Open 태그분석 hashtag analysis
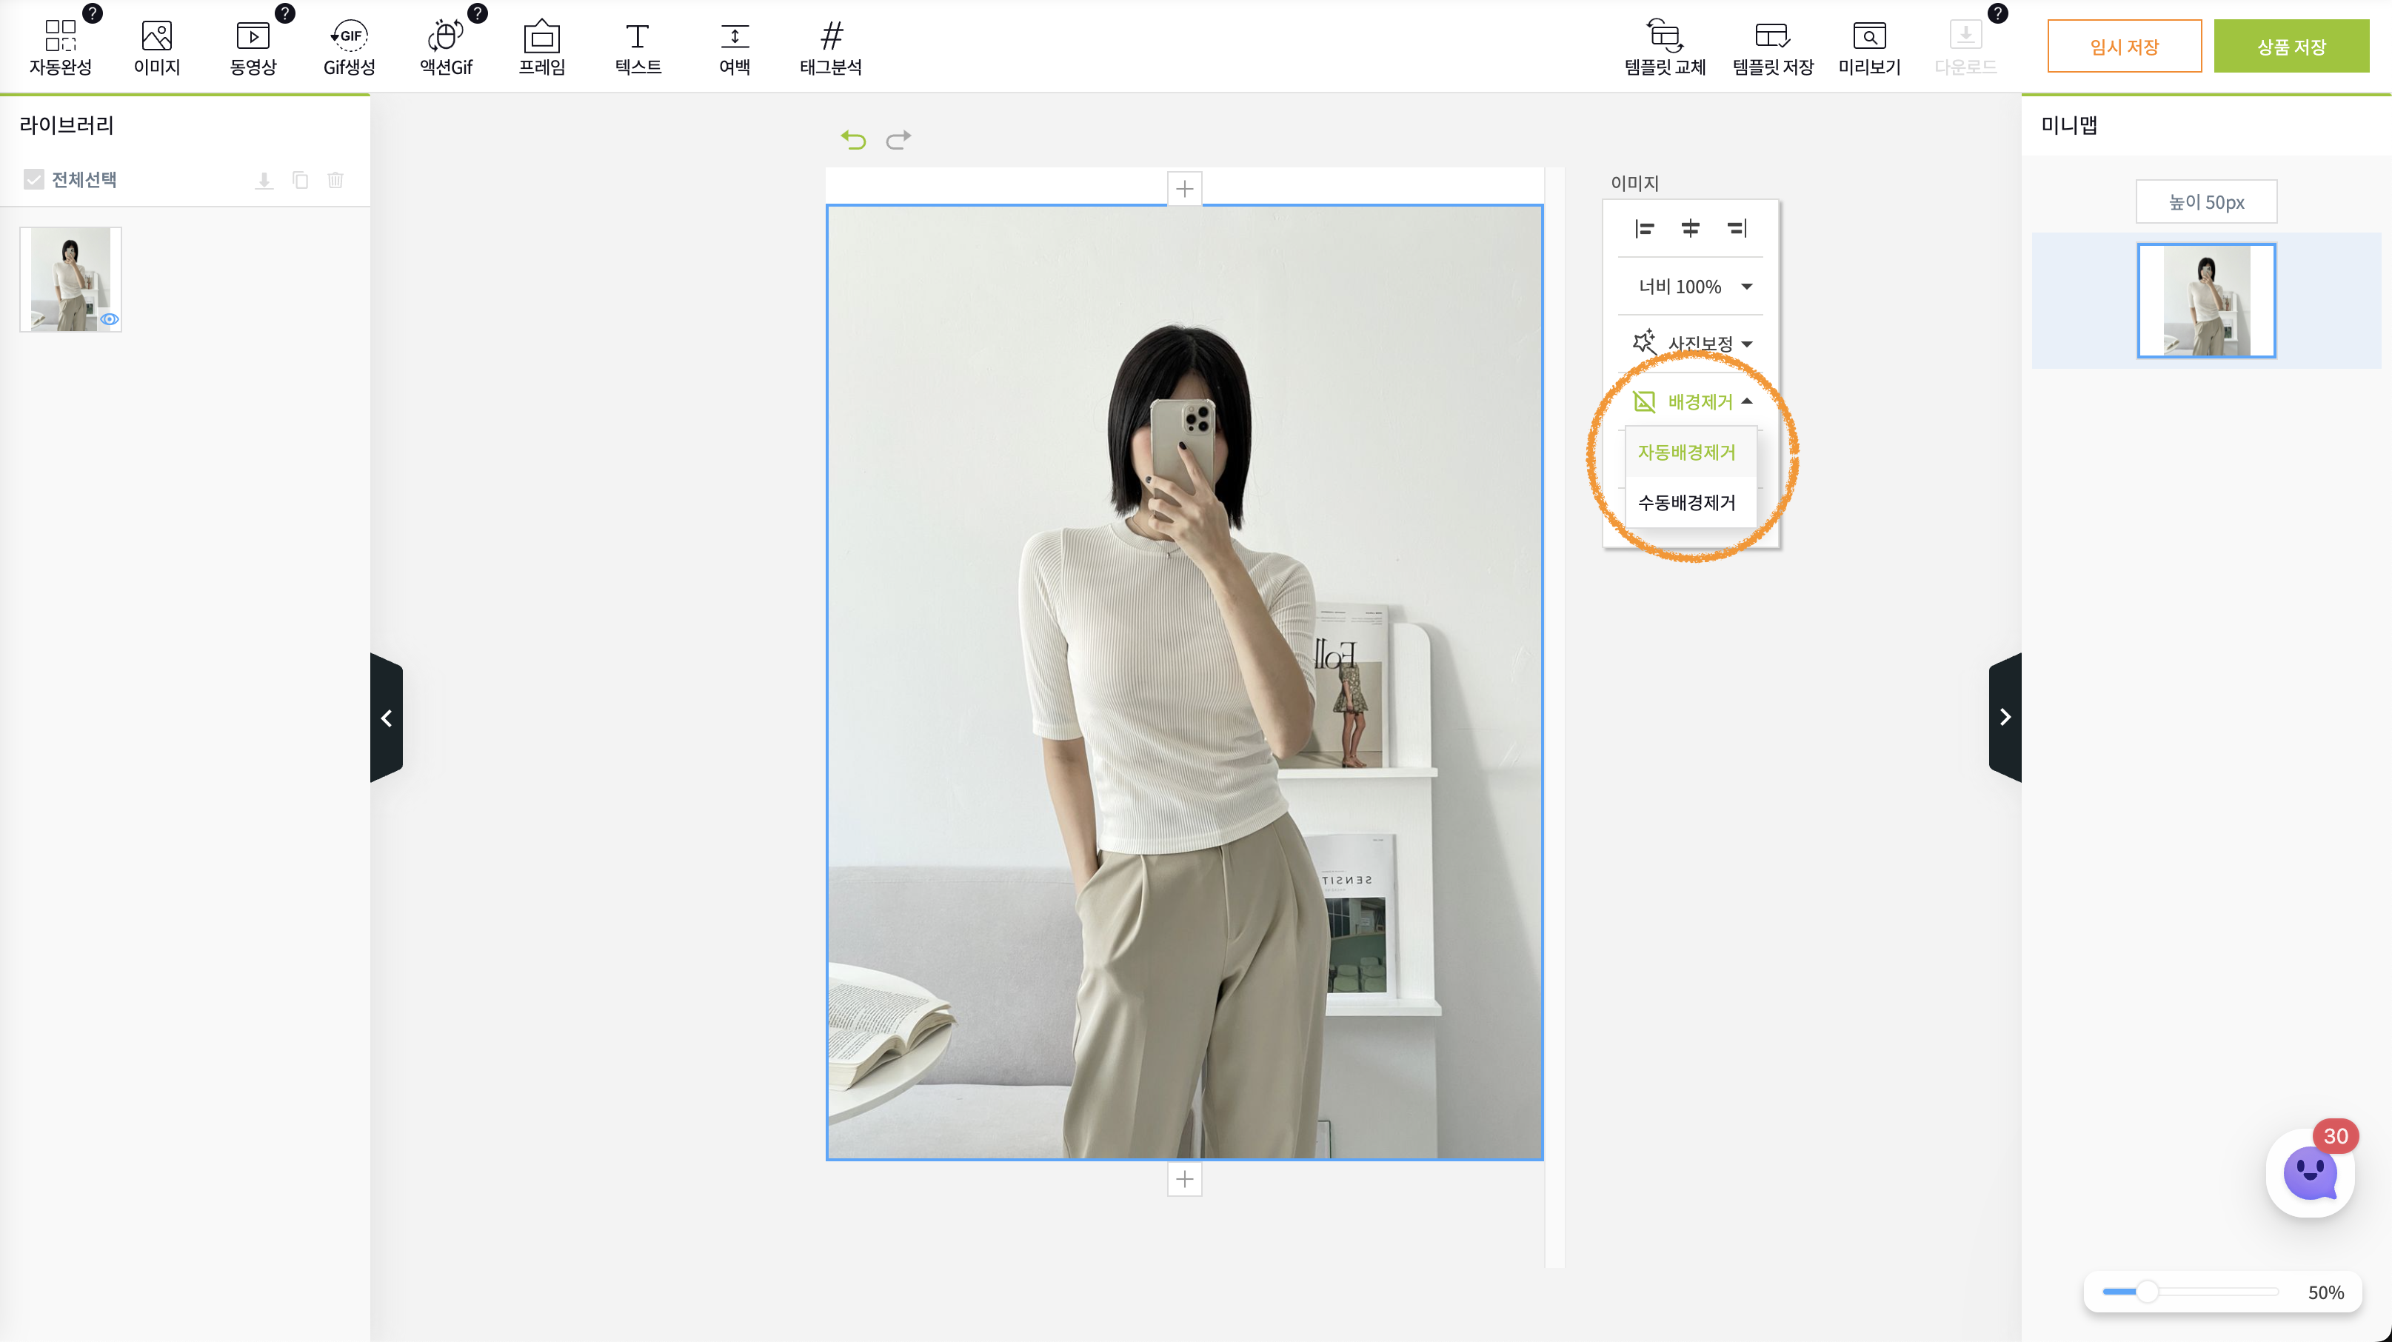The height and width of the screenshot is (1342, 2392). [x=831, y=37]
